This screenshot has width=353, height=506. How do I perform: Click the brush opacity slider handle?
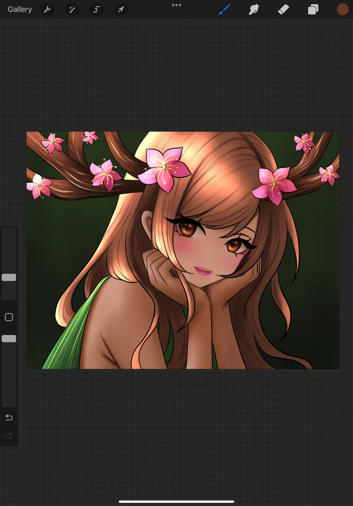9,338
